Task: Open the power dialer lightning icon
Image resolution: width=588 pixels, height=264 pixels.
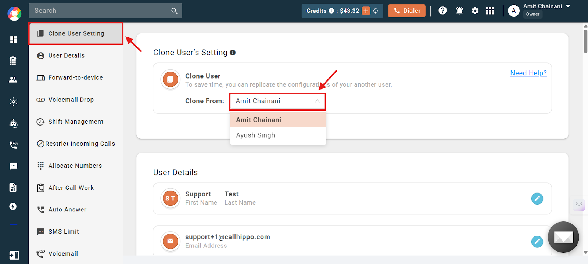Action: tap(13, 206)
